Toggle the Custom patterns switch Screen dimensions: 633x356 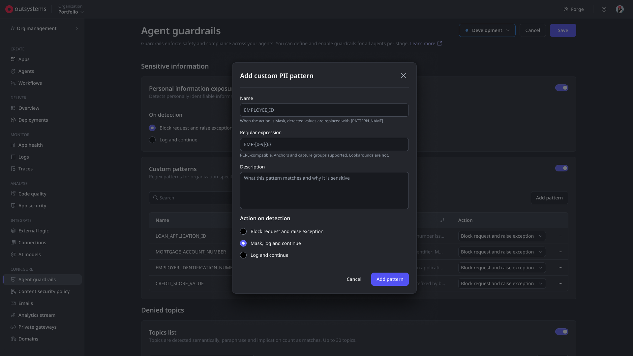(562, 168)
